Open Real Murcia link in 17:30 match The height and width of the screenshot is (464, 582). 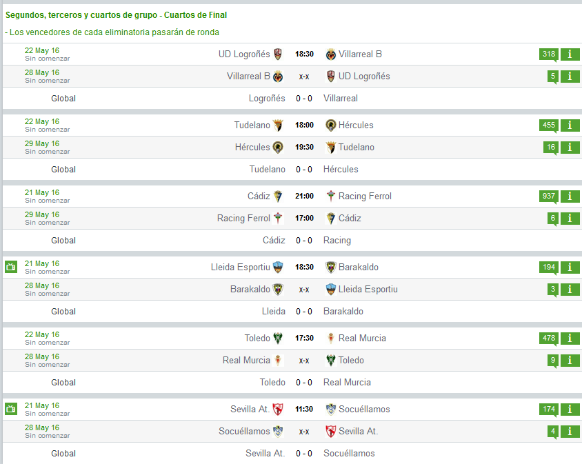point(362,338)
